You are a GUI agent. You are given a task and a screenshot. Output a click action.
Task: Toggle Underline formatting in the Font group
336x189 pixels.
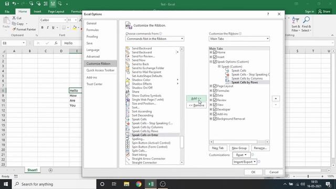(x=53, y=27)
